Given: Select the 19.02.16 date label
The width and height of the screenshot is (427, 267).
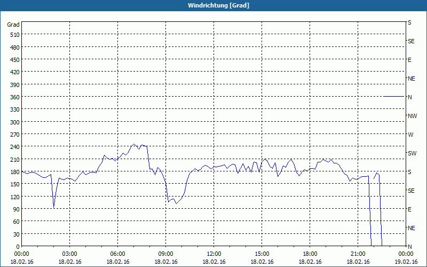Looking at the screenshot, I should point(406,262).
